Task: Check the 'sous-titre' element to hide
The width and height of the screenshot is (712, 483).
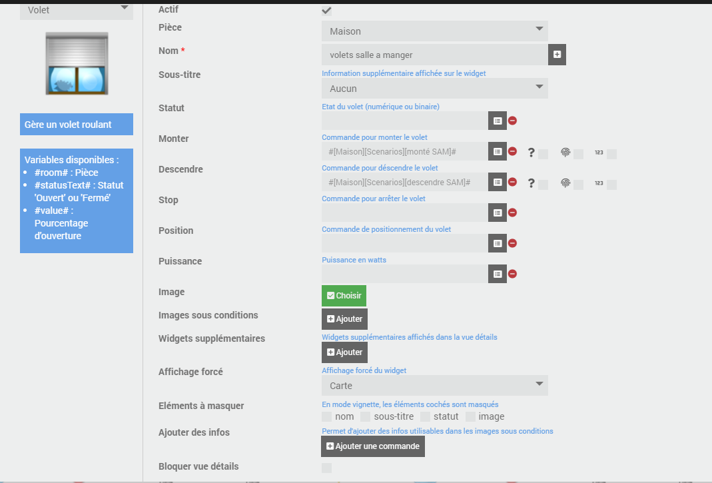Action: click(365, 416)
